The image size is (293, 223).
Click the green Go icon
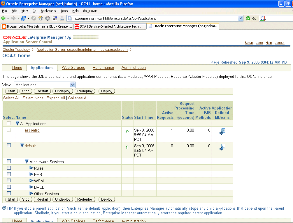coord(248,18)
